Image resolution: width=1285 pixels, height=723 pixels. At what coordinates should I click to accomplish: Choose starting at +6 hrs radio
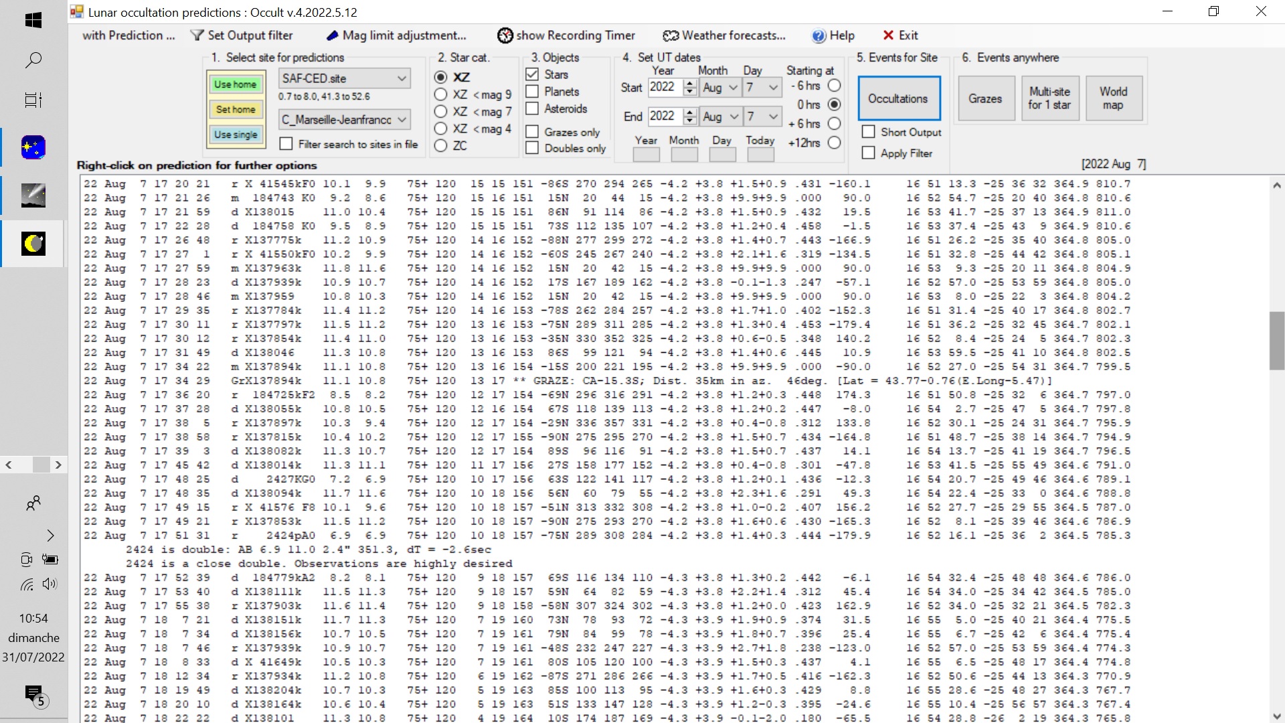pyautogui.click(x=834, y=124)
